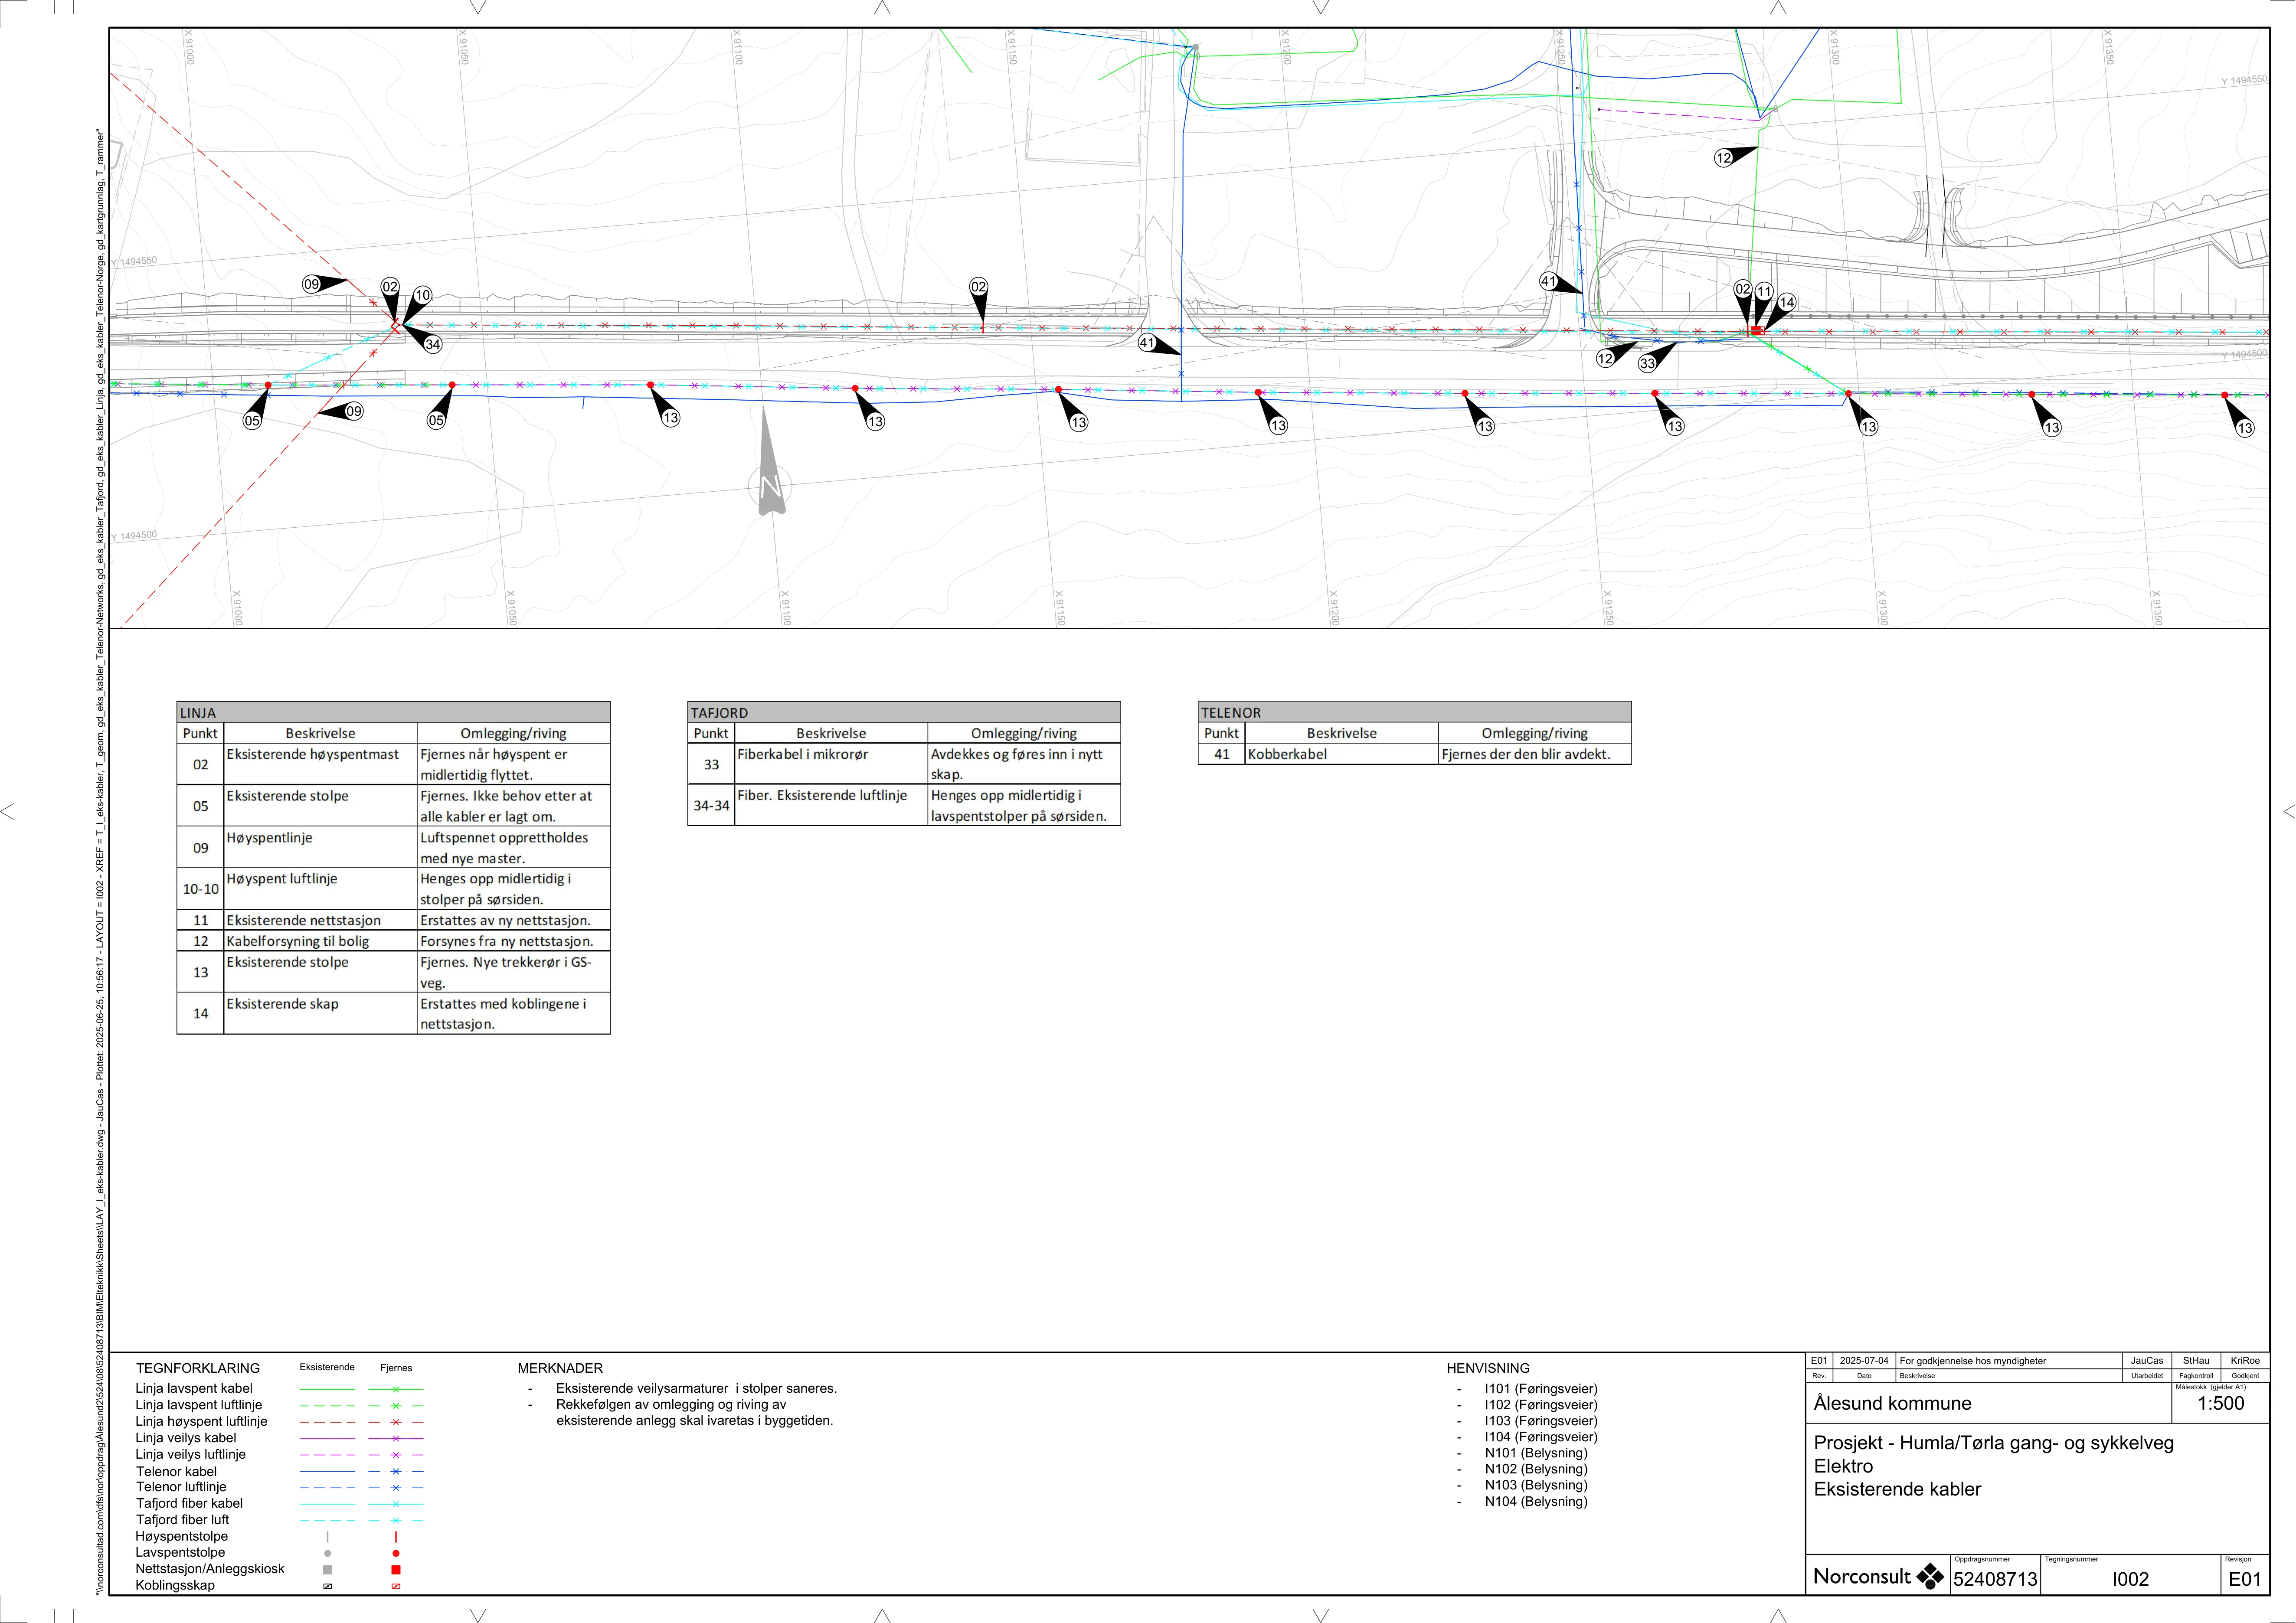Screen dimensions: 2296x1623
Task: Click the 'StHau' initials in revision row
Action: point(2196,1361)
